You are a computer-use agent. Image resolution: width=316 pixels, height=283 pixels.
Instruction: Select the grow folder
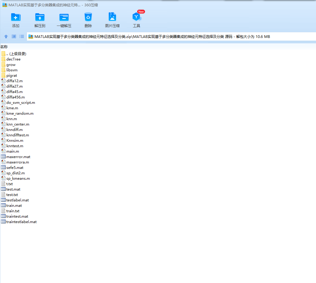[8, 65]
